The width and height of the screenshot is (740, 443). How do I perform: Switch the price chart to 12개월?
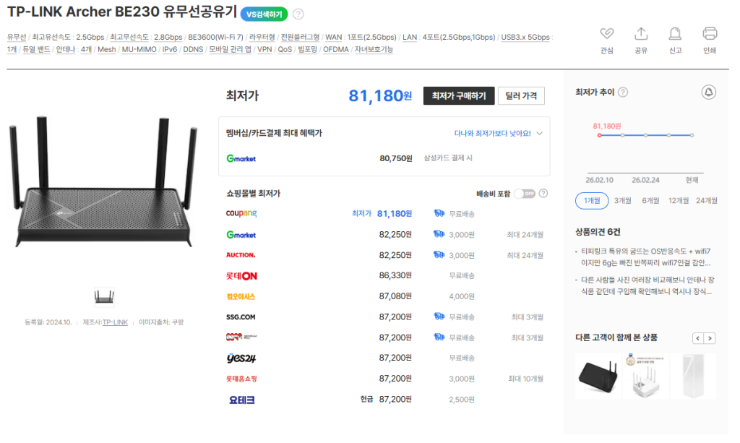click(x=678, y=200)
